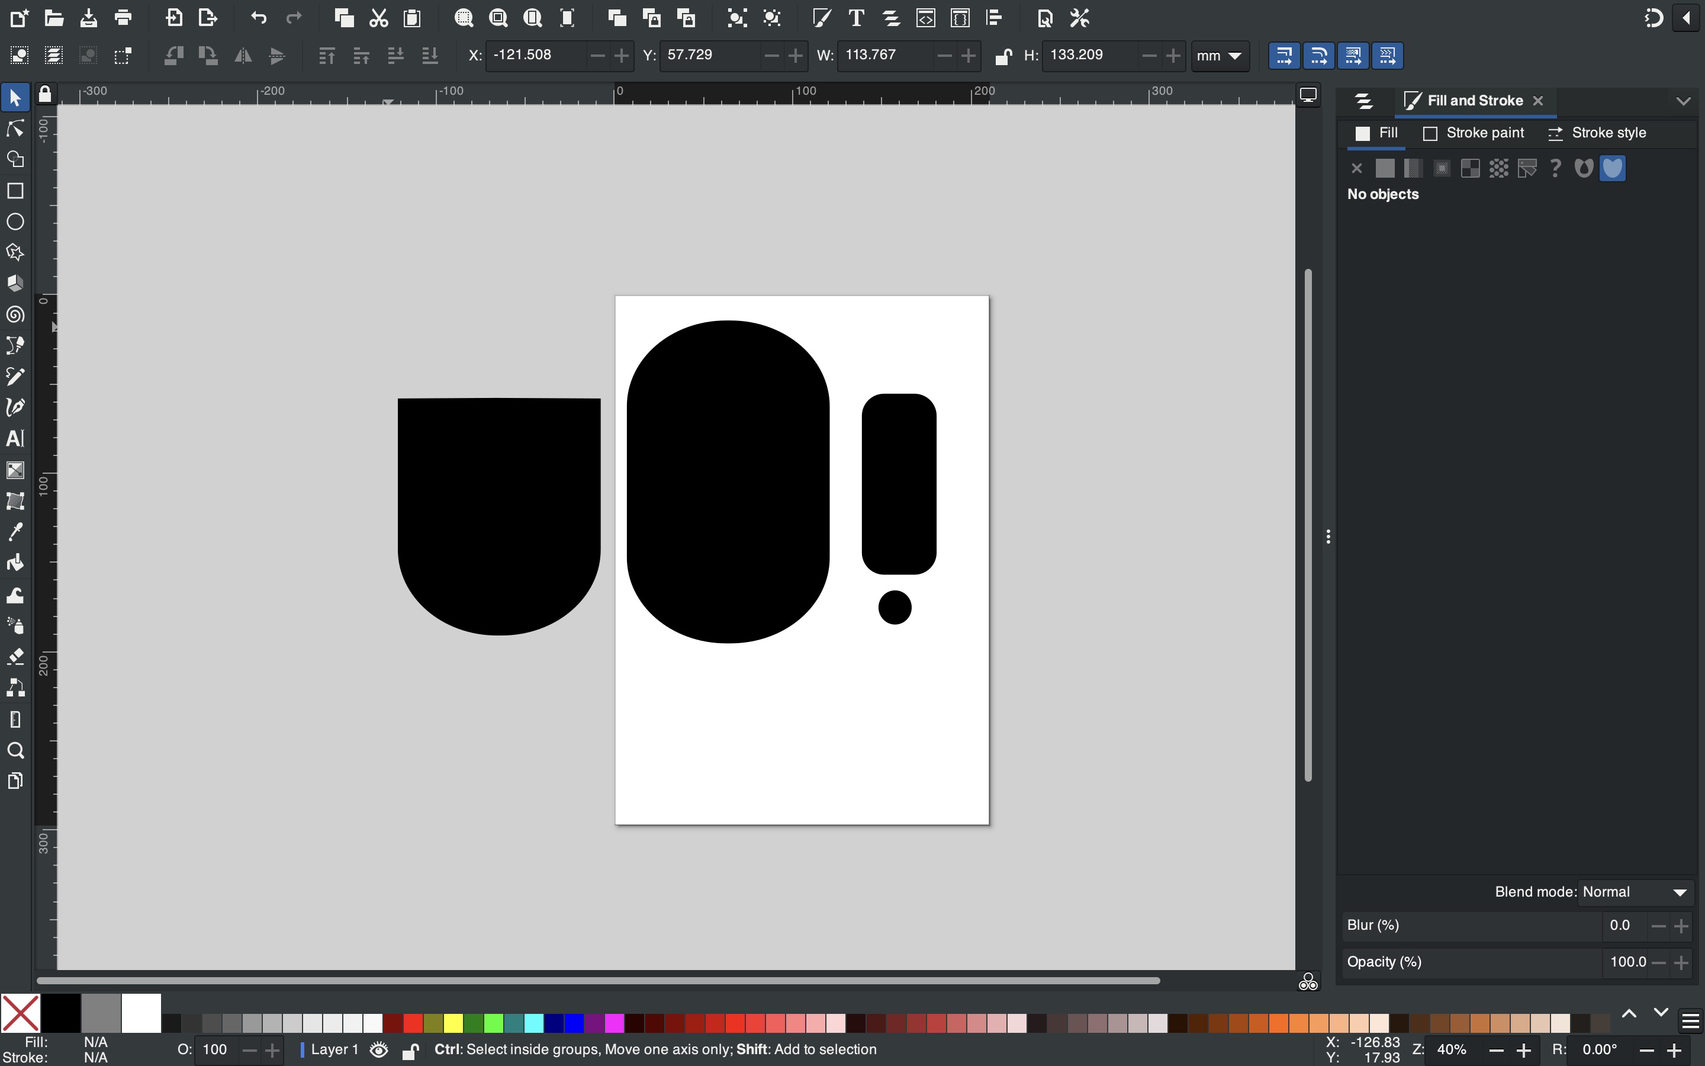Click the horizontal canvas scrollbar

[x=597, y=981]
